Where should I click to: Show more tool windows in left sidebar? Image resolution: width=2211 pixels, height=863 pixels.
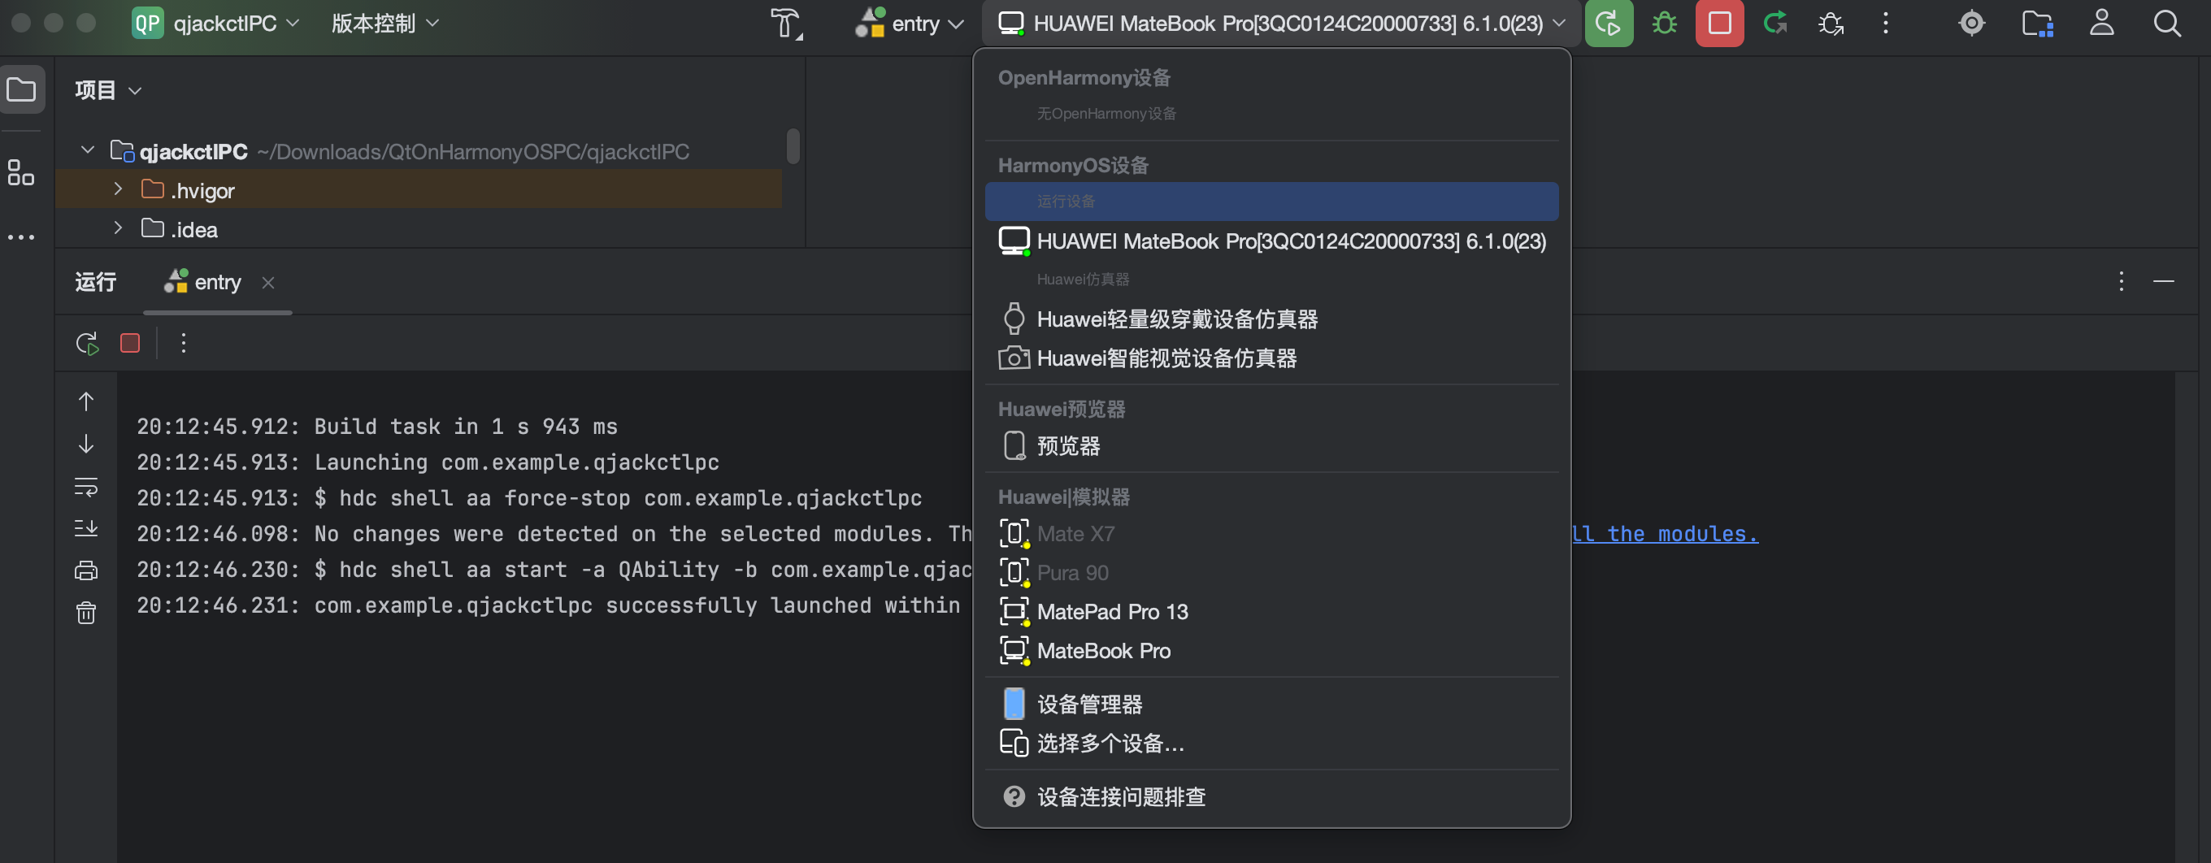pos(20,236)
